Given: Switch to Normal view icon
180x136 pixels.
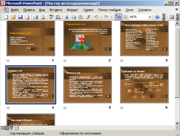Looking at the screenshot, I should click(x=2, y=128).
